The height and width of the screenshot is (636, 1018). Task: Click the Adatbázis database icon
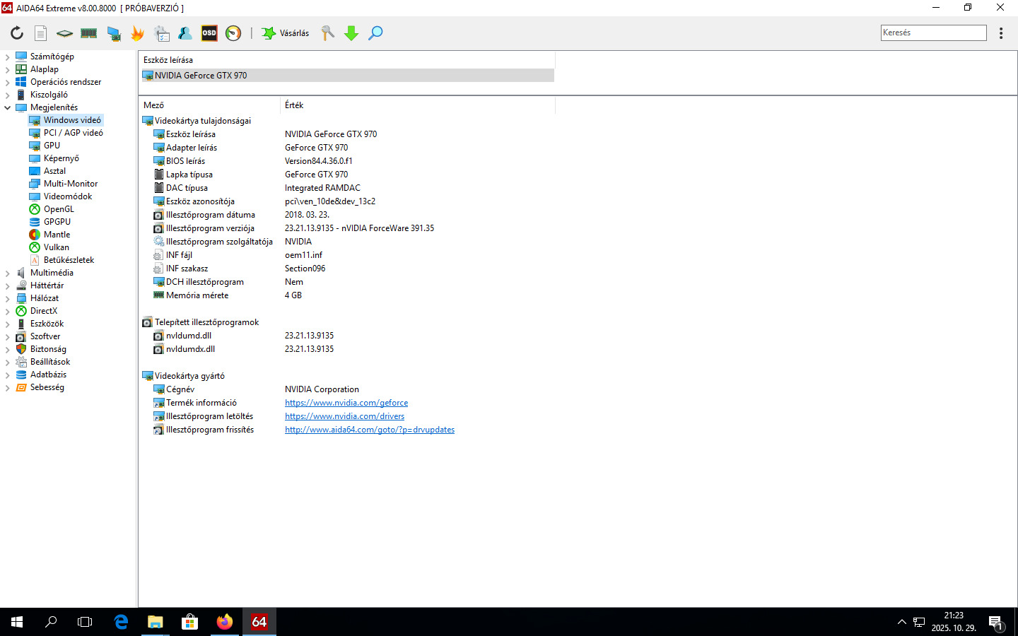[x=21, y=375]
